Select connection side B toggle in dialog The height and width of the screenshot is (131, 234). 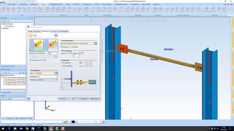coord(35,35)
